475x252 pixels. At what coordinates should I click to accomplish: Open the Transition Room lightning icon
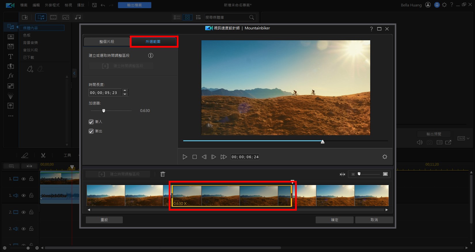pos(11,66)
